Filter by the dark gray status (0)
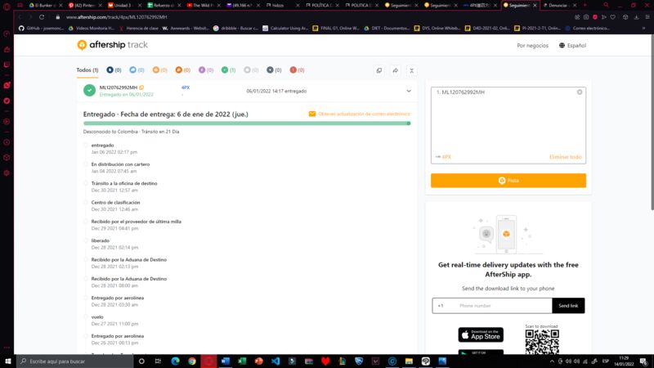The height and width of the screenshot is (368, 654). click(274, 70)
